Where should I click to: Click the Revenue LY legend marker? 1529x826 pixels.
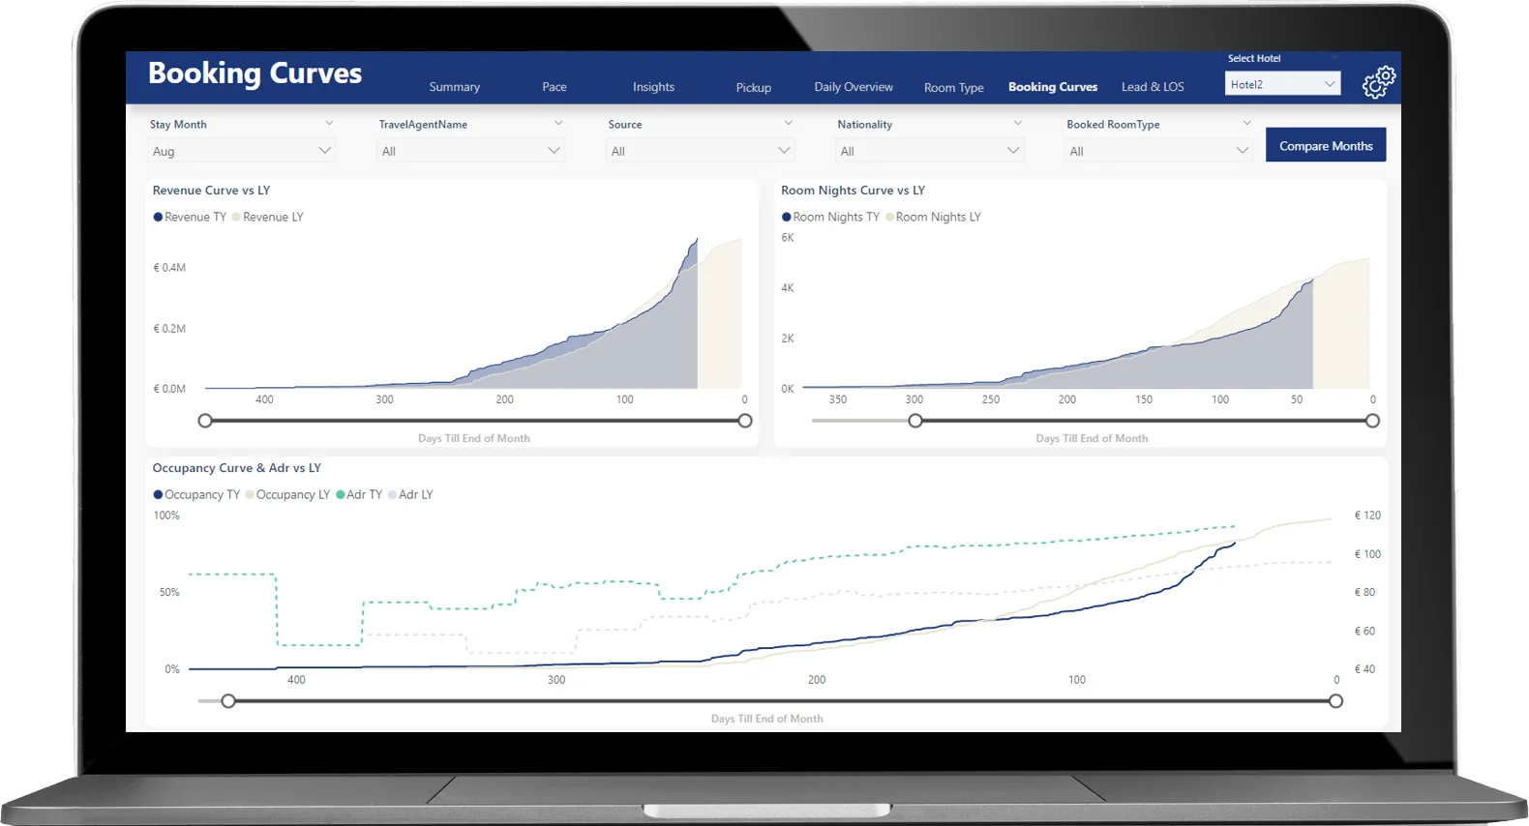tap(236, 217)
